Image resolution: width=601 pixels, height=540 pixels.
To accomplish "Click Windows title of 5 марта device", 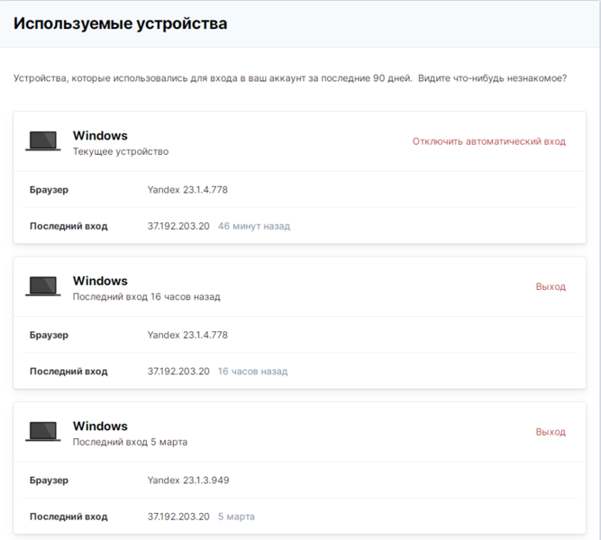I will [100, 426].
